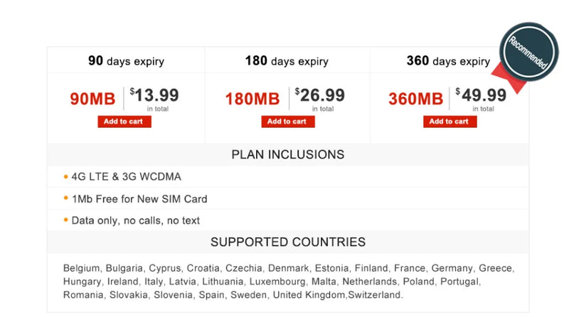Click the $49.99 price
The image size is (569, 317).
click(x=481, y=95)
